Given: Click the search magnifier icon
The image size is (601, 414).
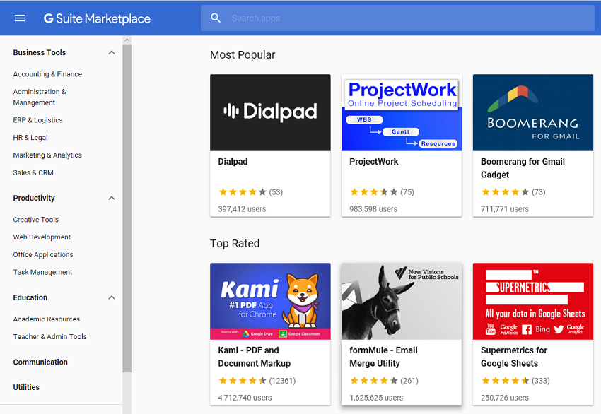Looking at the screenshot, I should [216, 18].
